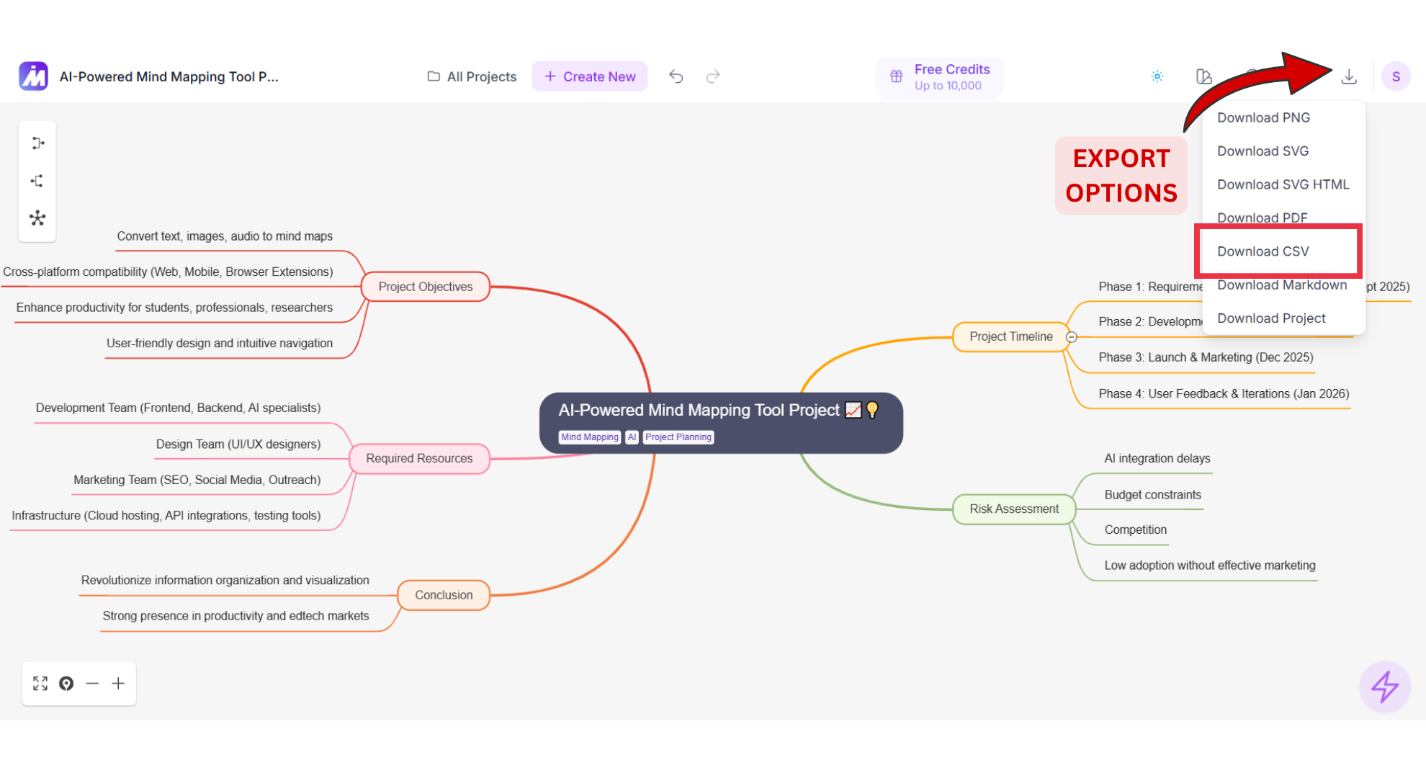Click the fit-to-screen icon

(x=40, y=684)
